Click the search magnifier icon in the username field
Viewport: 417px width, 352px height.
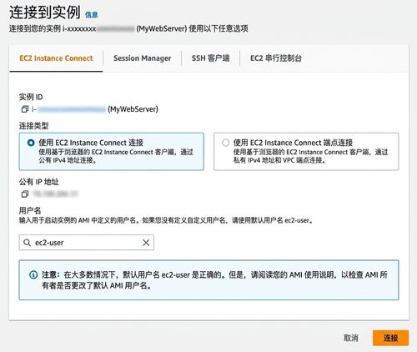click(x=27, y=243)
